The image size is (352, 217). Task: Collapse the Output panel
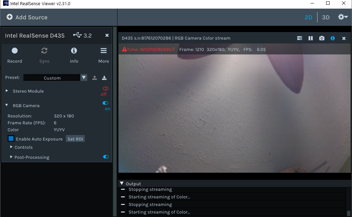(122, 184)
